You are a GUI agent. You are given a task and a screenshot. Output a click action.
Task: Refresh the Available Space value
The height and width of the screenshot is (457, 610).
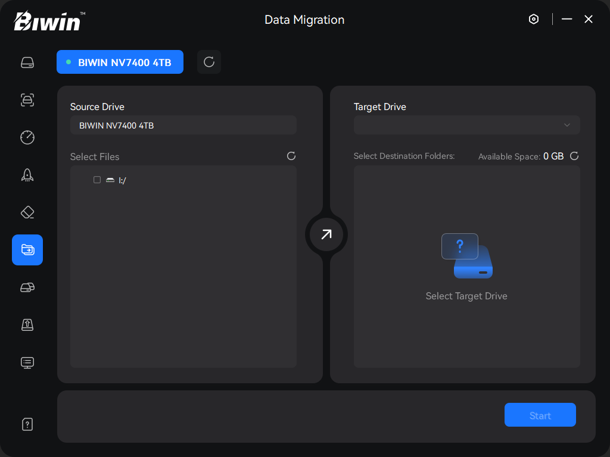click(574, 156)
